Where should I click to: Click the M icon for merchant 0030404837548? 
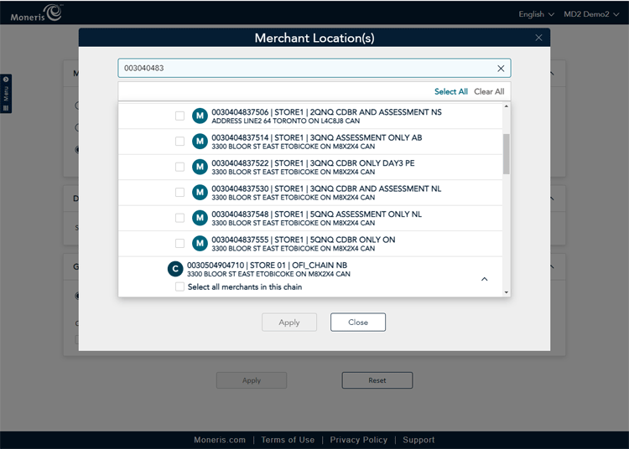point(200,218)
